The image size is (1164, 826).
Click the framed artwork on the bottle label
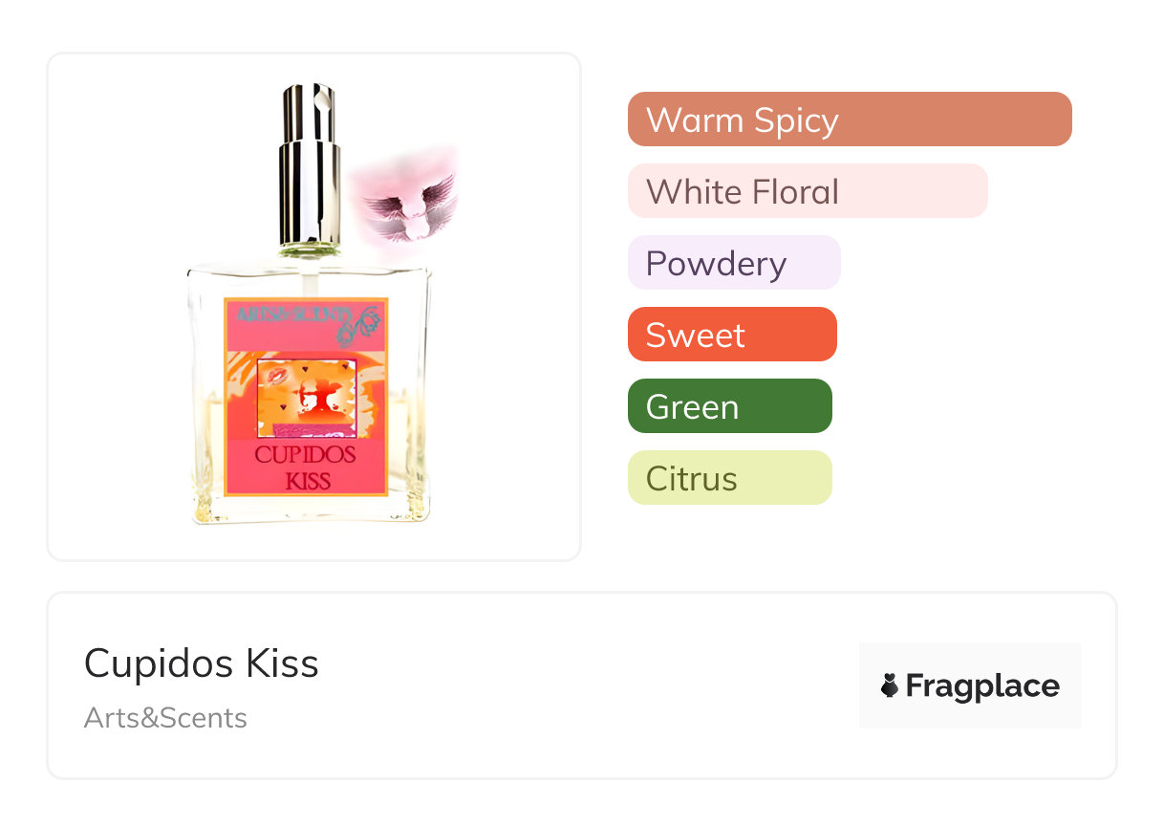[307, 397]
